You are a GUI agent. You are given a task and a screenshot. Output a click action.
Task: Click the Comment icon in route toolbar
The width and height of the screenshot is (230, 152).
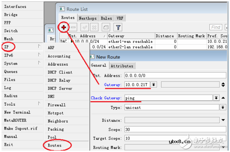[x=106, y=27]
